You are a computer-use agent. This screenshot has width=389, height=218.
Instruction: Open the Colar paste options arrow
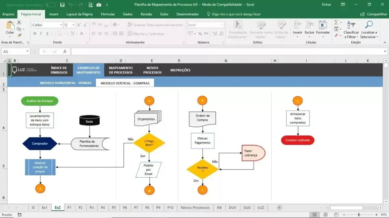tap(10, 37)
